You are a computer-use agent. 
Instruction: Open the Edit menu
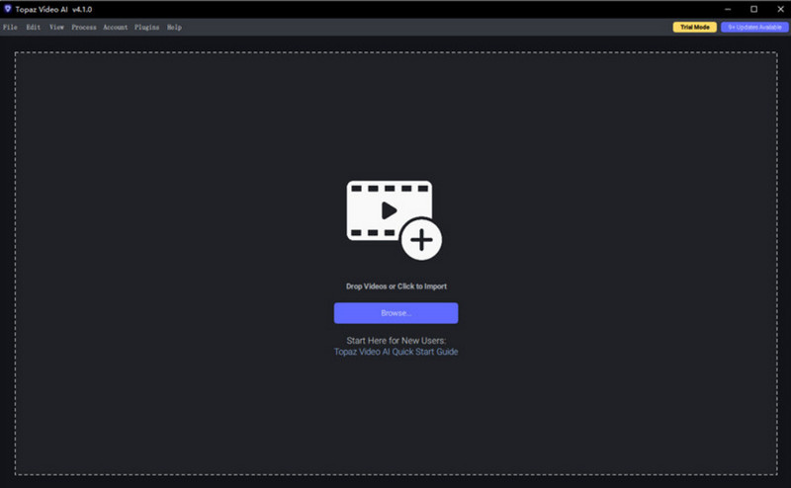(x=34, y=28)
